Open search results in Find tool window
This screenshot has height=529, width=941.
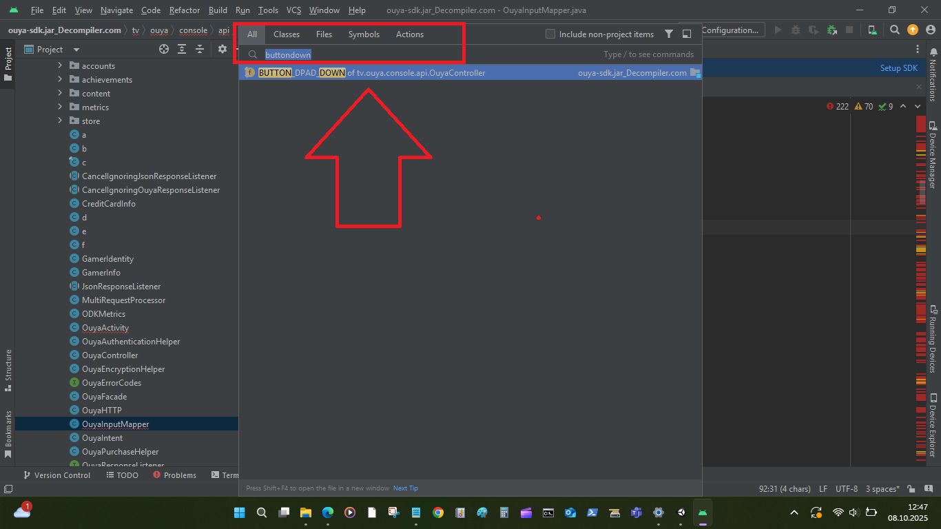tap(687, 34)
